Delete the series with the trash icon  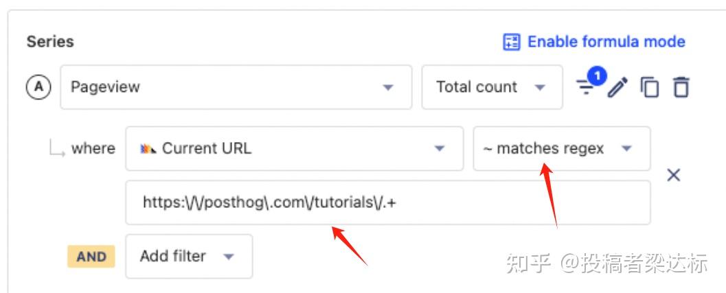[681, 88]
